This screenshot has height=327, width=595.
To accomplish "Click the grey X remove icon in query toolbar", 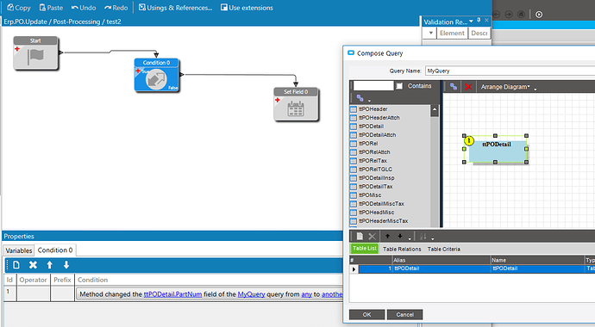I will tap(372, 236).
